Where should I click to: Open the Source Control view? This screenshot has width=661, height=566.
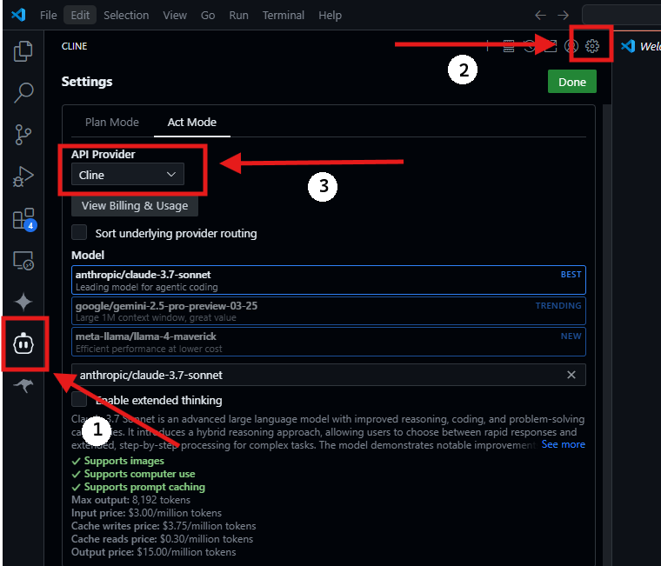[x=23, y=134]
